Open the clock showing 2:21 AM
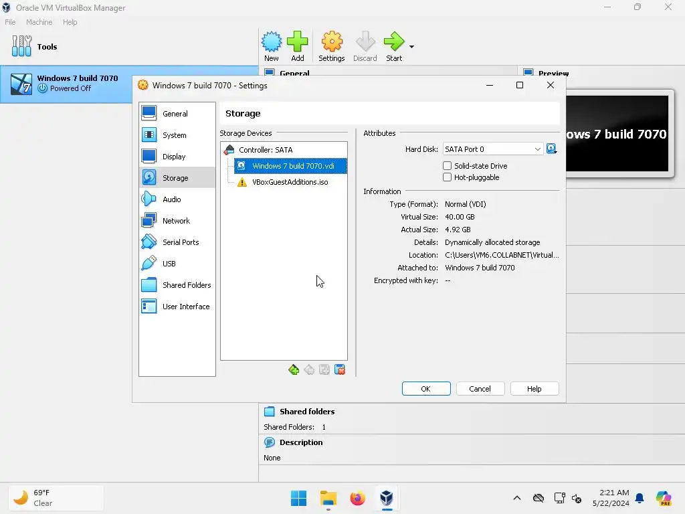Screen dimensions: 685x514 pyautogui.click(x=611, y=498)
